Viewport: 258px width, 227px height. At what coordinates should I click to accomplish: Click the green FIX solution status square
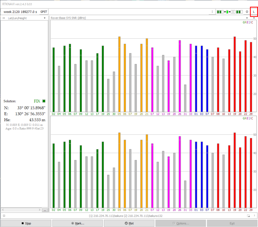coord(44,101)
